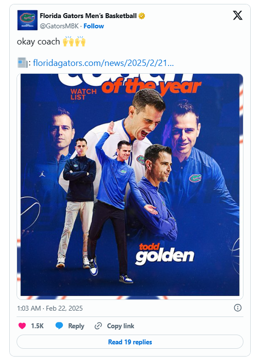Click the newspaper emoji before the link
261x359 pixels.
tap(22, 63)
